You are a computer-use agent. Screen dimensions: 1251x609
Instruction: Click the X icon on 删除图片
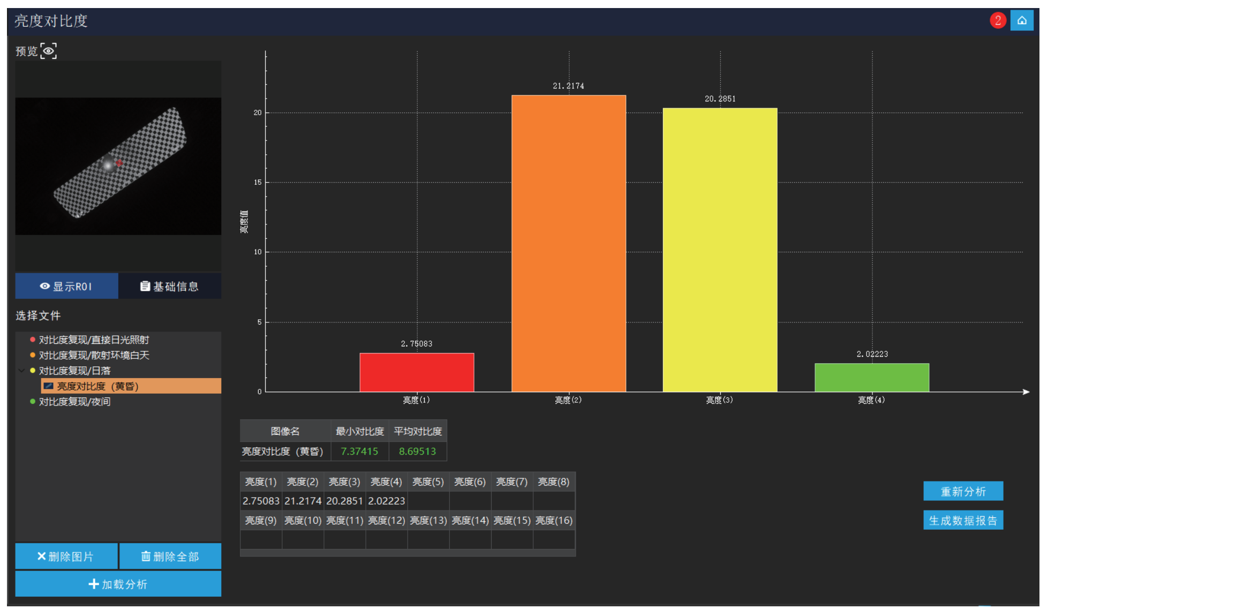coord(41,556)
